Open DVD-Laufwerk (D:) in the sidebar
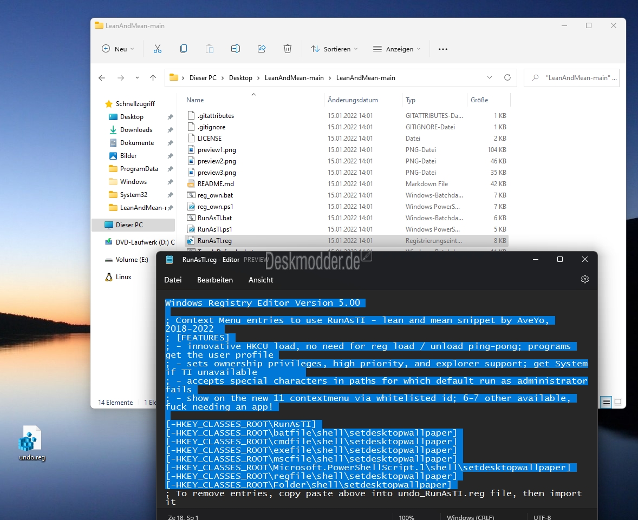 coord(145,242)
